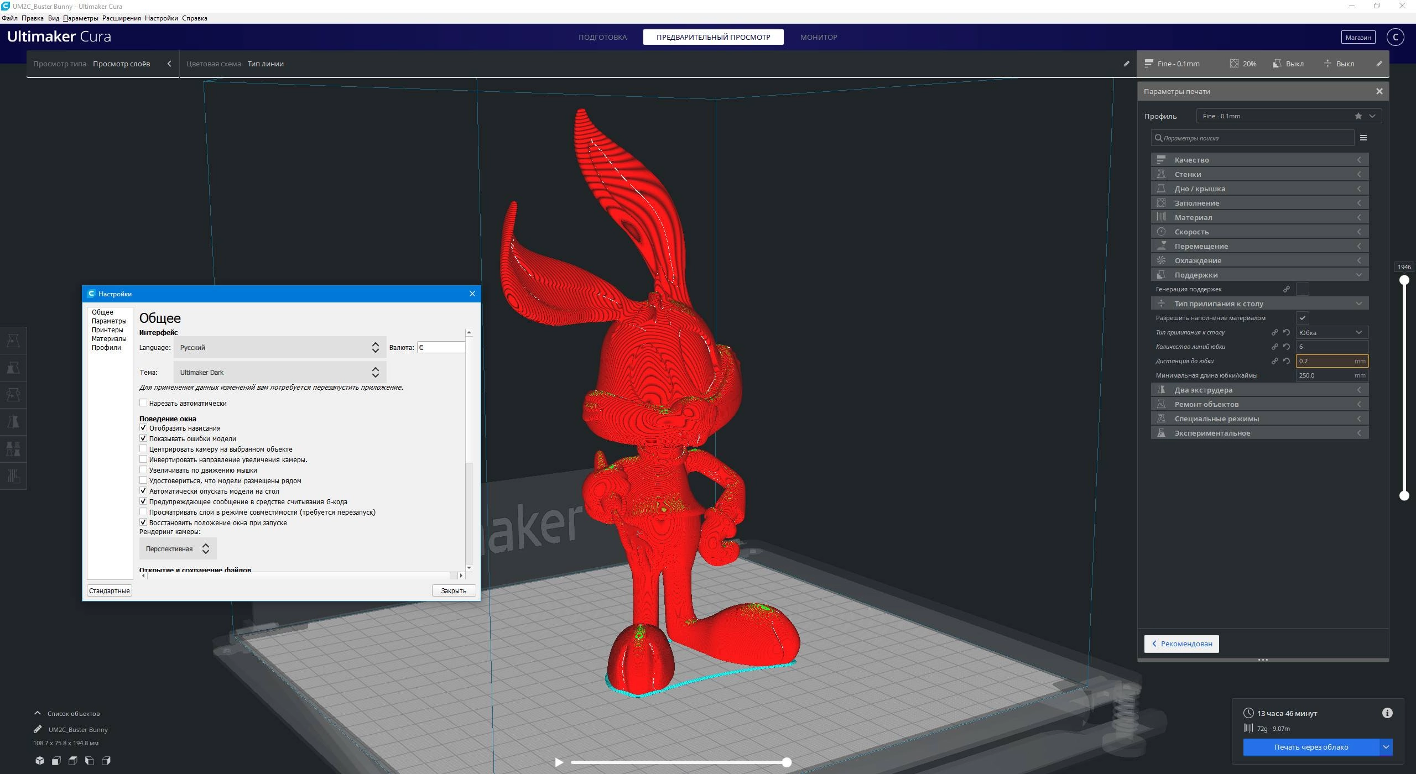Select the fourth left toolbar tool
Image resolution: width=1416 pixels, height=774 pixels.
pos(13,422)
